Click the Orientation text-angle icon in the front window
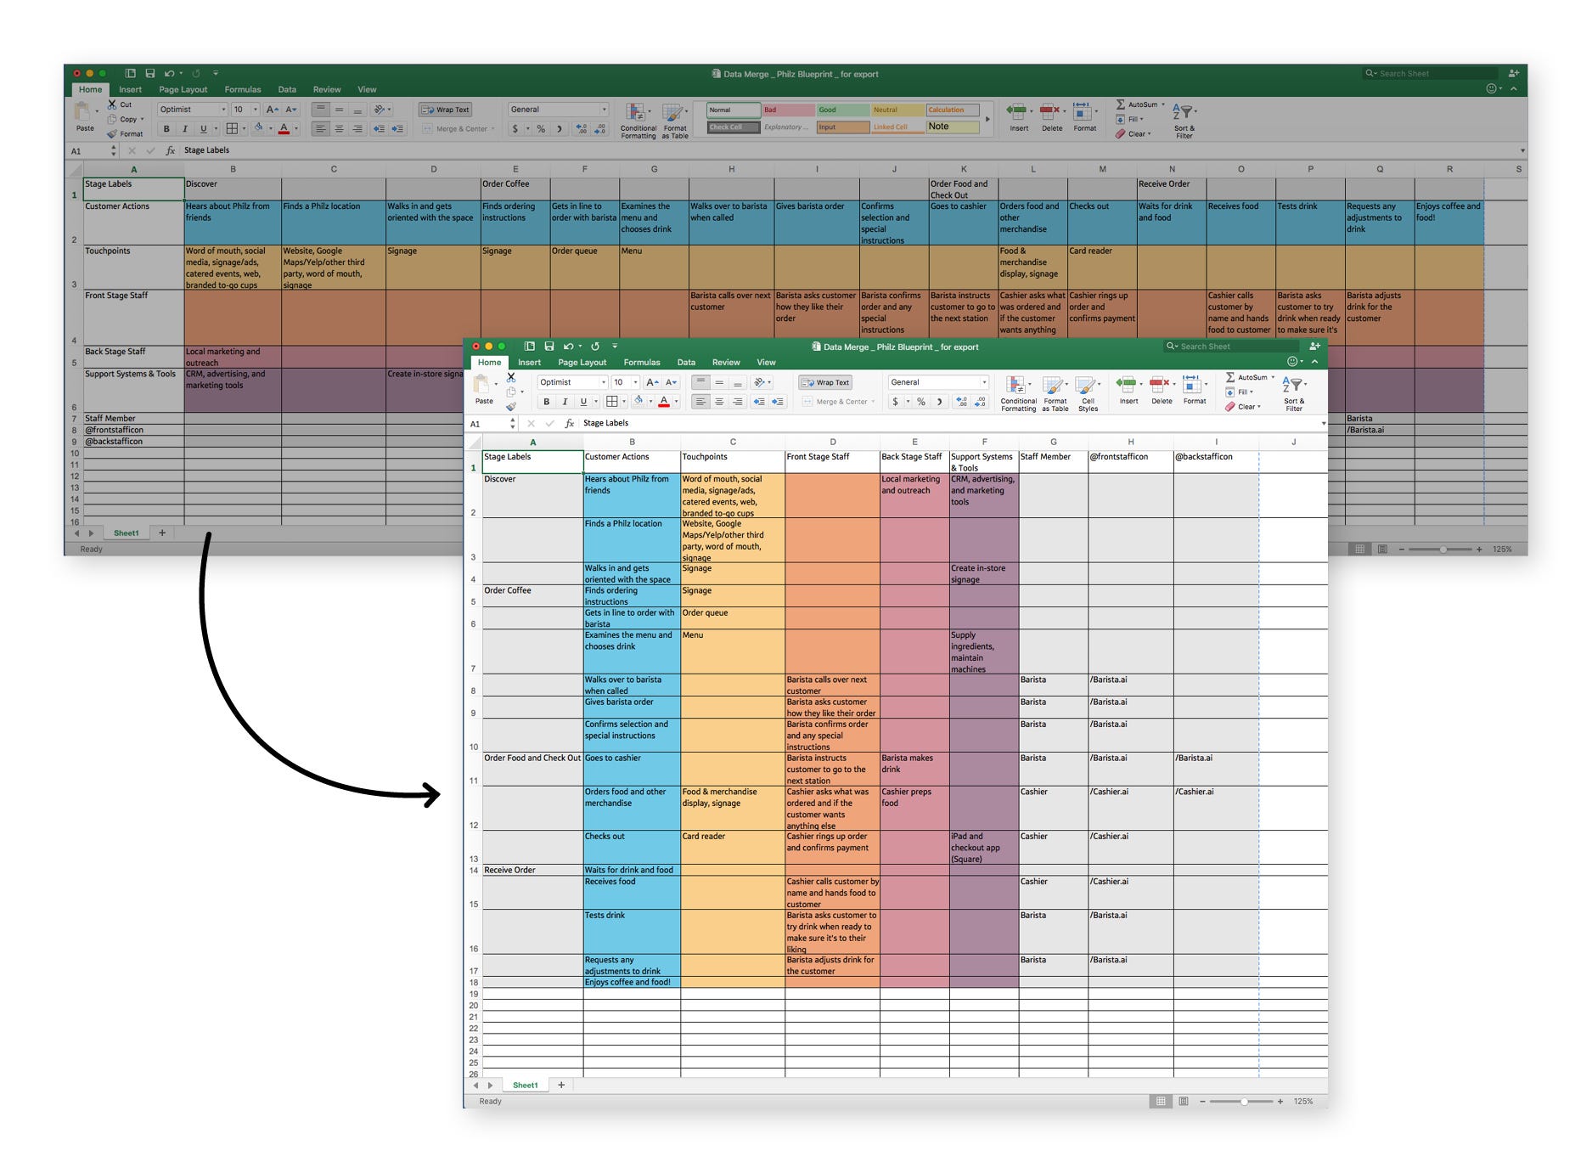This screenshot has width=1592, height=1173. pos(760,382)
